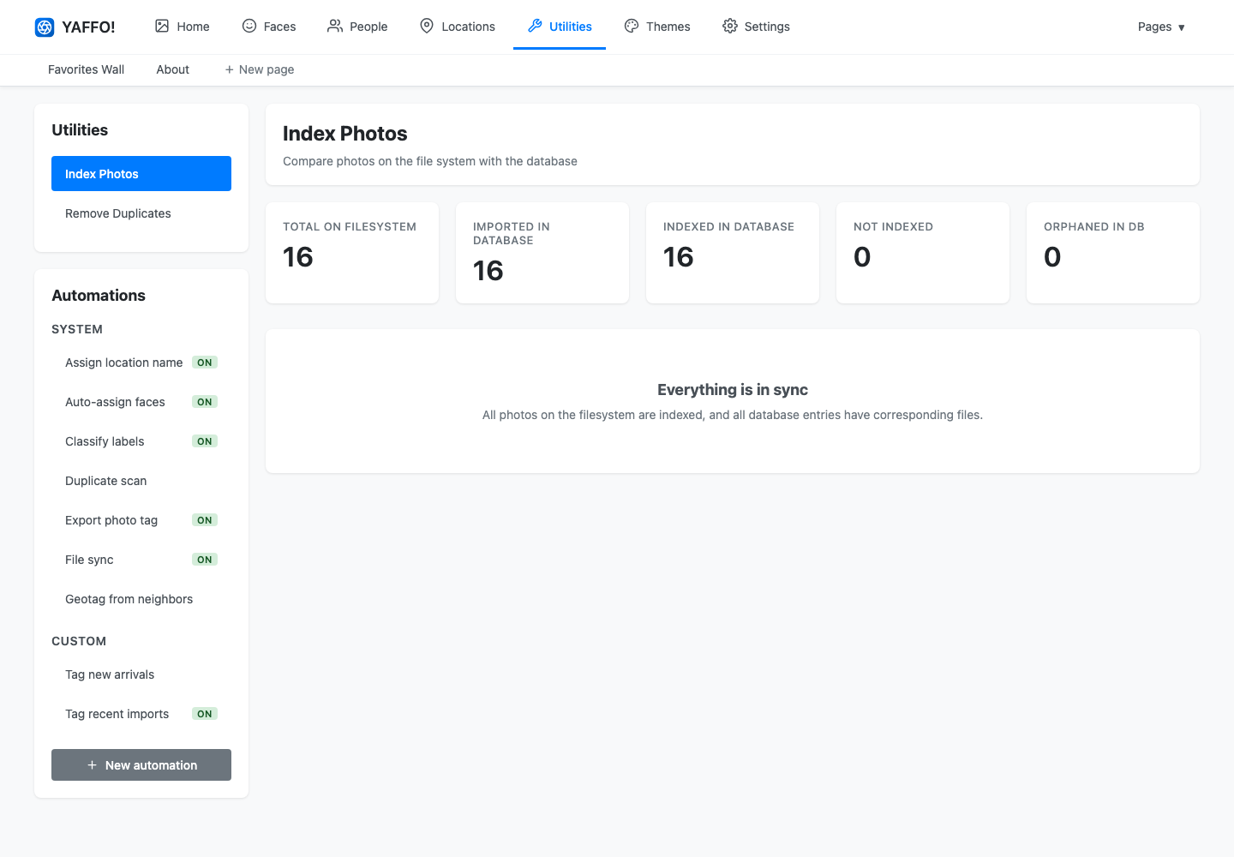Click the Imported in Database card

point(542,253)
